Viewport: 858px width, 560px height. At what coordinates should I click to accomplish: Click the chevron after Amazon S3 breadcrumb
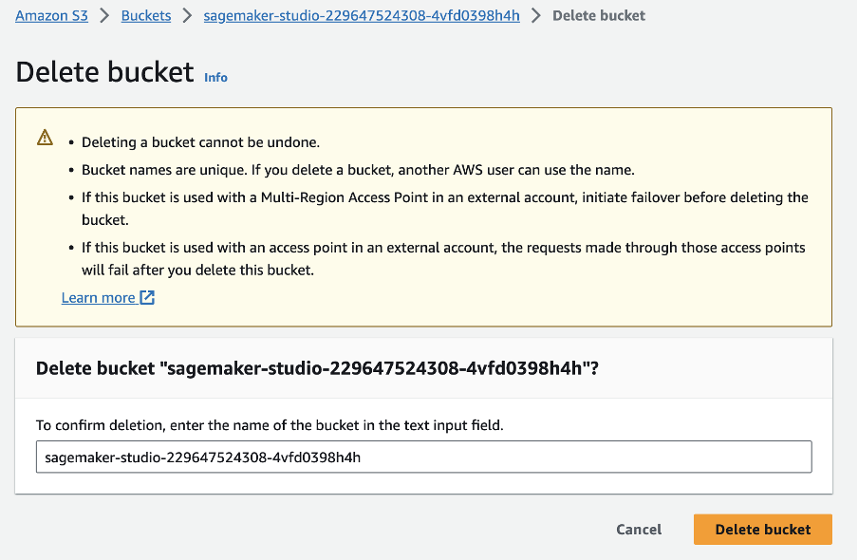click(x=104, y=15)
